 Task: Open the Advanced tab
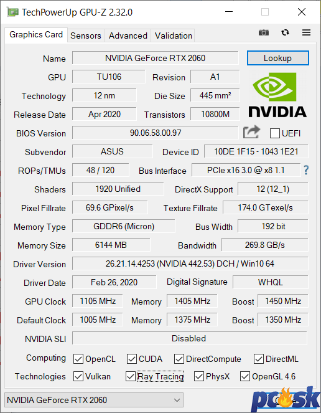128,36
